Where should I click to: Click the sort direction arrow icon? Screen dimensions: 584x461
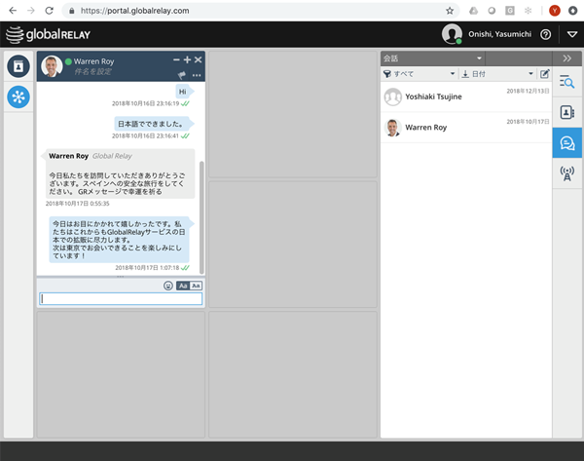465,74
